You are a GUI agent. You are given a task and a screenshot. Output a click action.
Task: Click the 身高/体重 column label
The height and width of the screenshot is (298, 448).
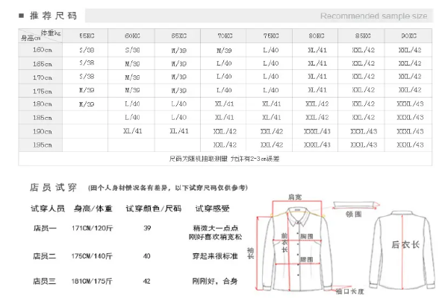pyautogui.click(x=93, y=209)
